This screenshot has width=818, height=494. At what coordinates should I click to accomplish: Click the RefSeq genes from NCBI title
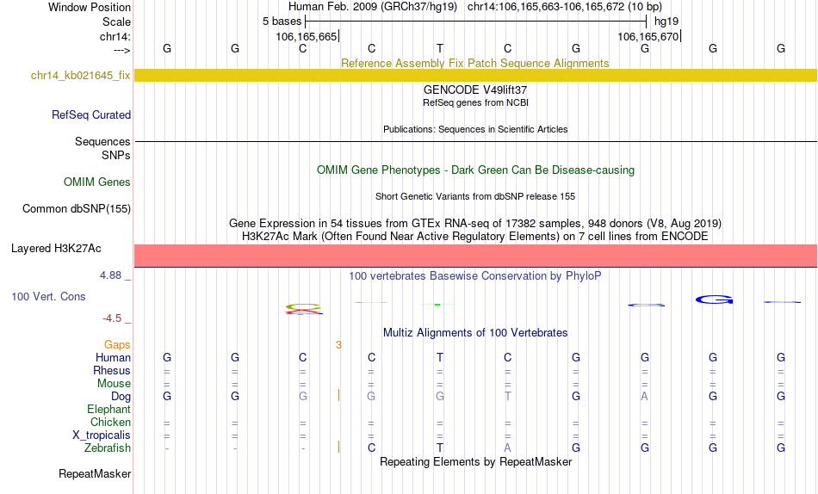click(x=475, y=102)
